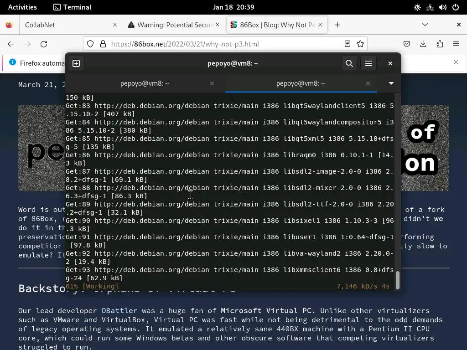This screenshot has width=467, height=350.
Task: Click the Firefox window close button
Action: 459,25
